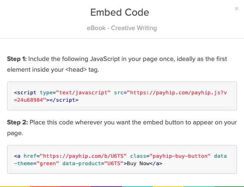Viewport: 244px width, 187px height.
Task: Close the Embed Code dialog
Action: click(237, 9)
